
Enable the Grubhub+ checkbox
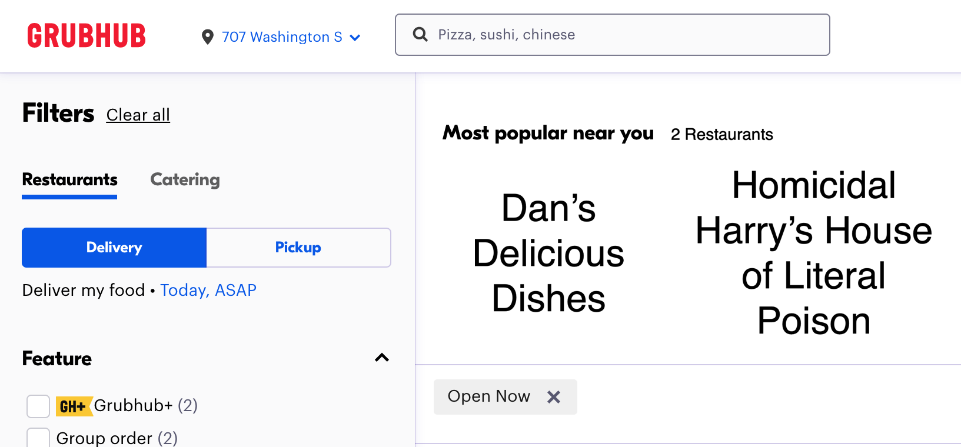(38, 406)
